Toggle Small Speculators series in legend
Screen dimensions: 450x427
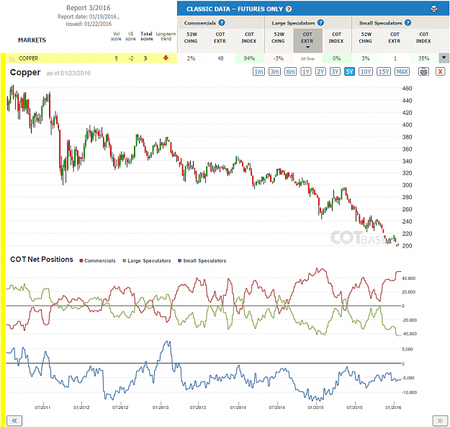tap(202, 260)
